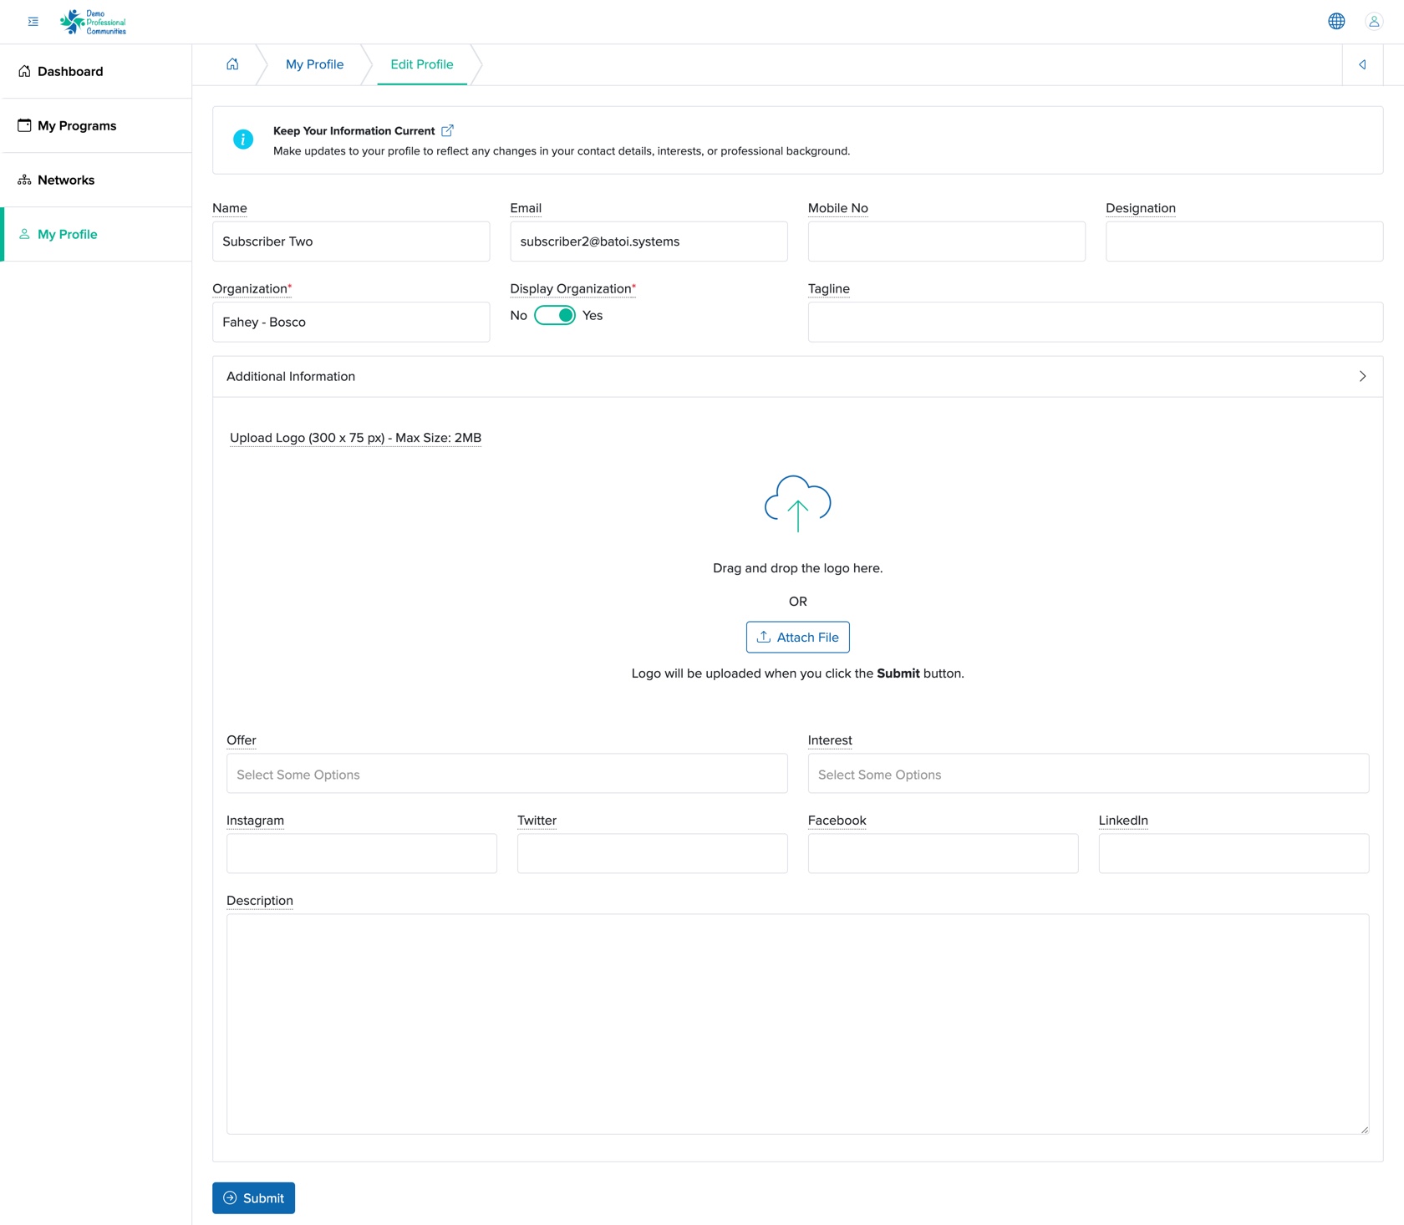Toggle the sidebar menu hamburger icon
Screen dimensions: 1404x1225
[33, 22]
